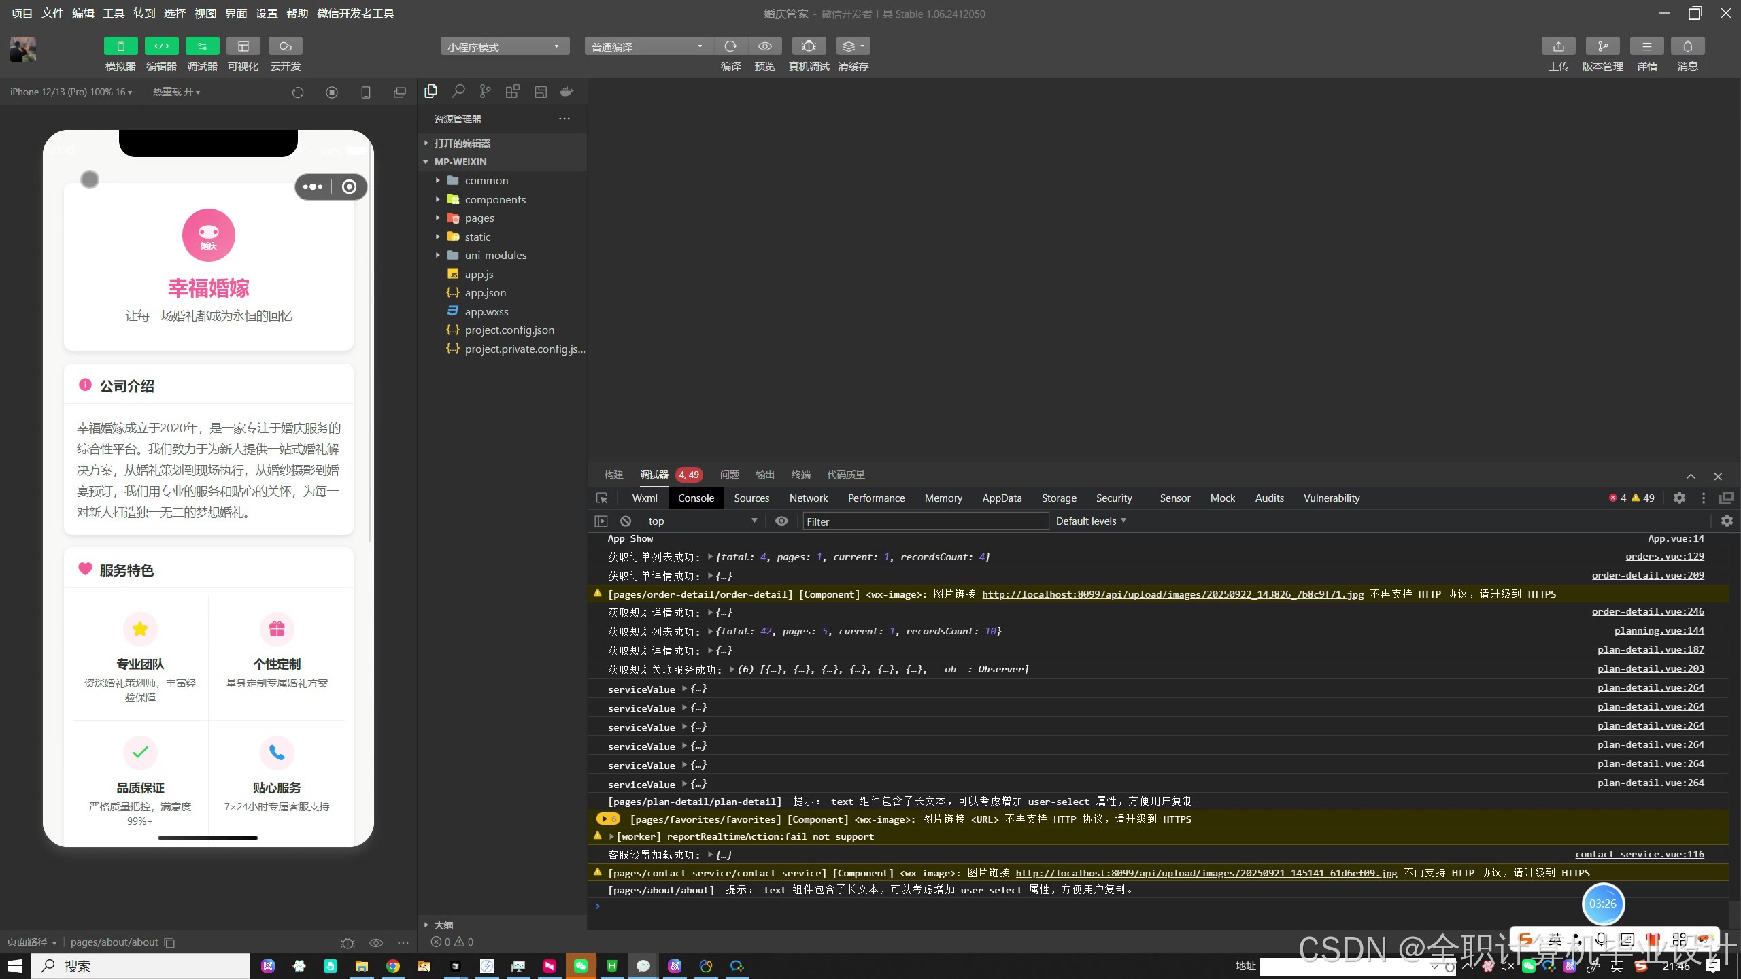Open the contact-service.vue:116 source link
Image resolution: width=1741 pixels, height=979 pixels.
point(1639,854)
